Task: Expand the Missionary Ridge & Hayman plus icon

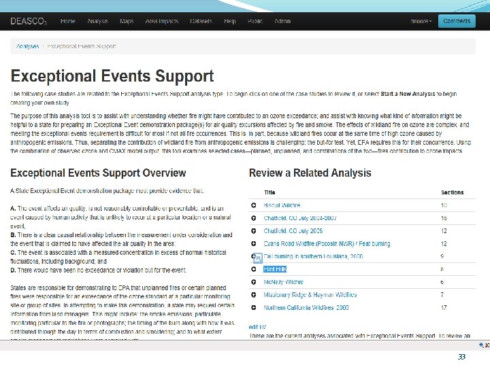Action: point(253,294)
